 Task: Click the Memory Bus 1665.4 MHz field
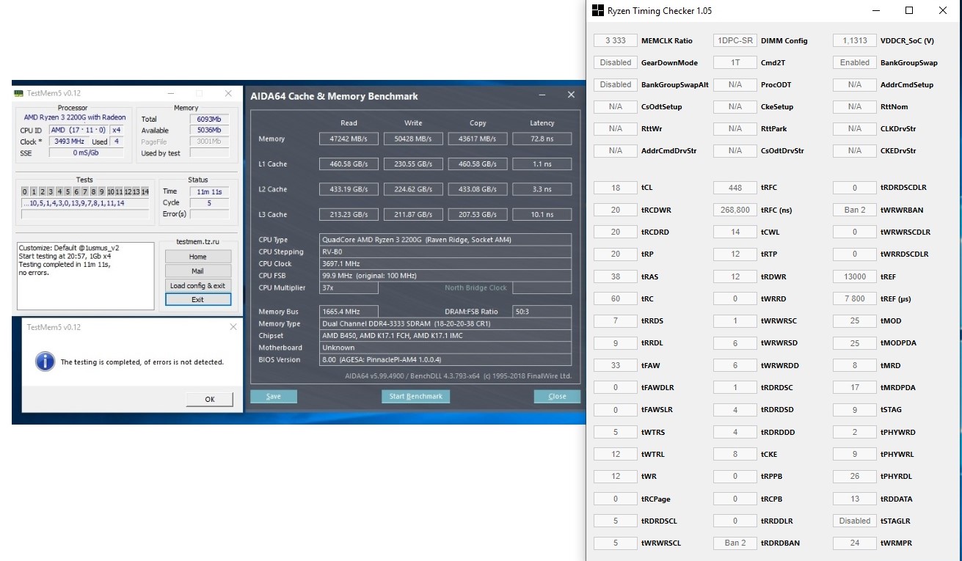coord(349,312)
